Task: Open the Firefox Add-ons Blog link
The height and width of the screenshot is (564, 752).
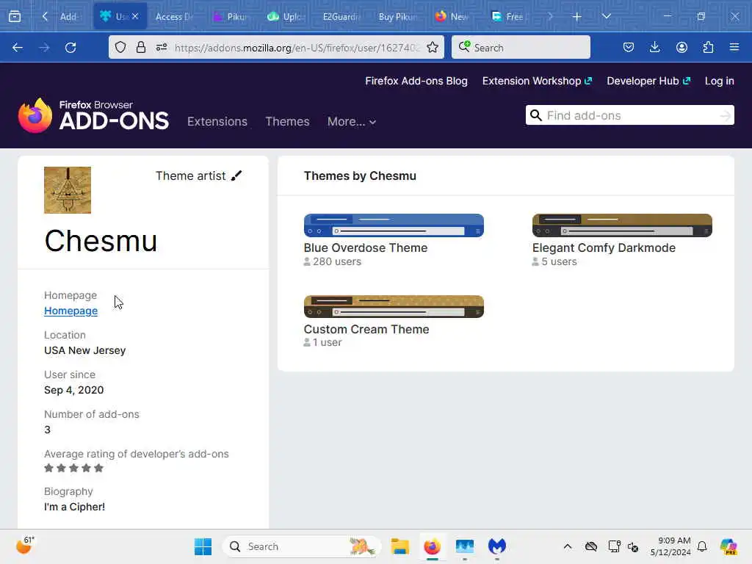Action: pos(416,81)
